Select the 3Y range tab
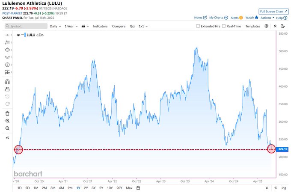Screen dimensions: 291x193 (x=94, y=188)
